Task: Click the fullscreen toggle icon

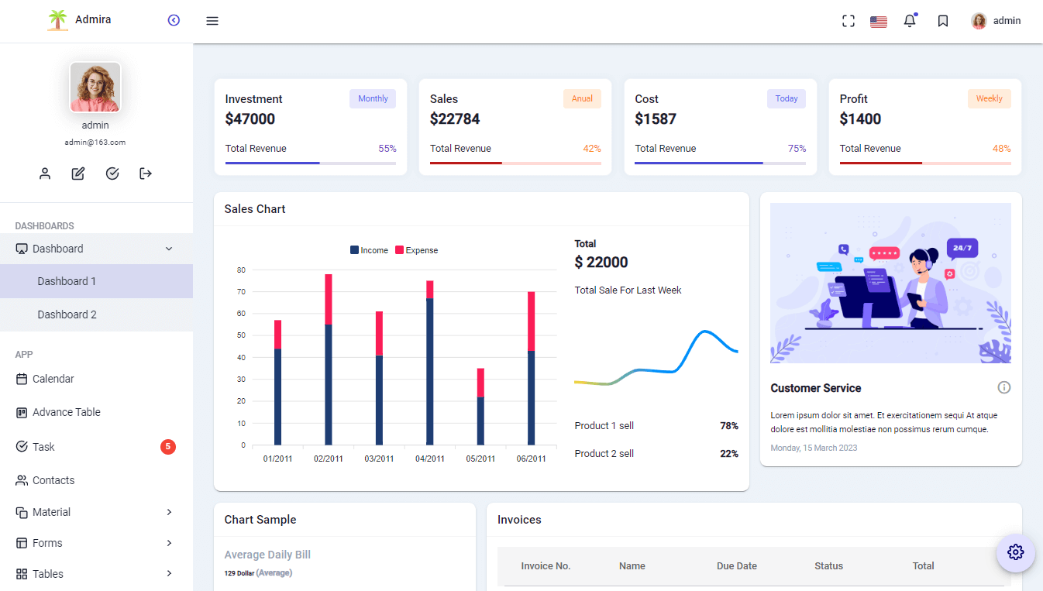Action: point(849,21)
